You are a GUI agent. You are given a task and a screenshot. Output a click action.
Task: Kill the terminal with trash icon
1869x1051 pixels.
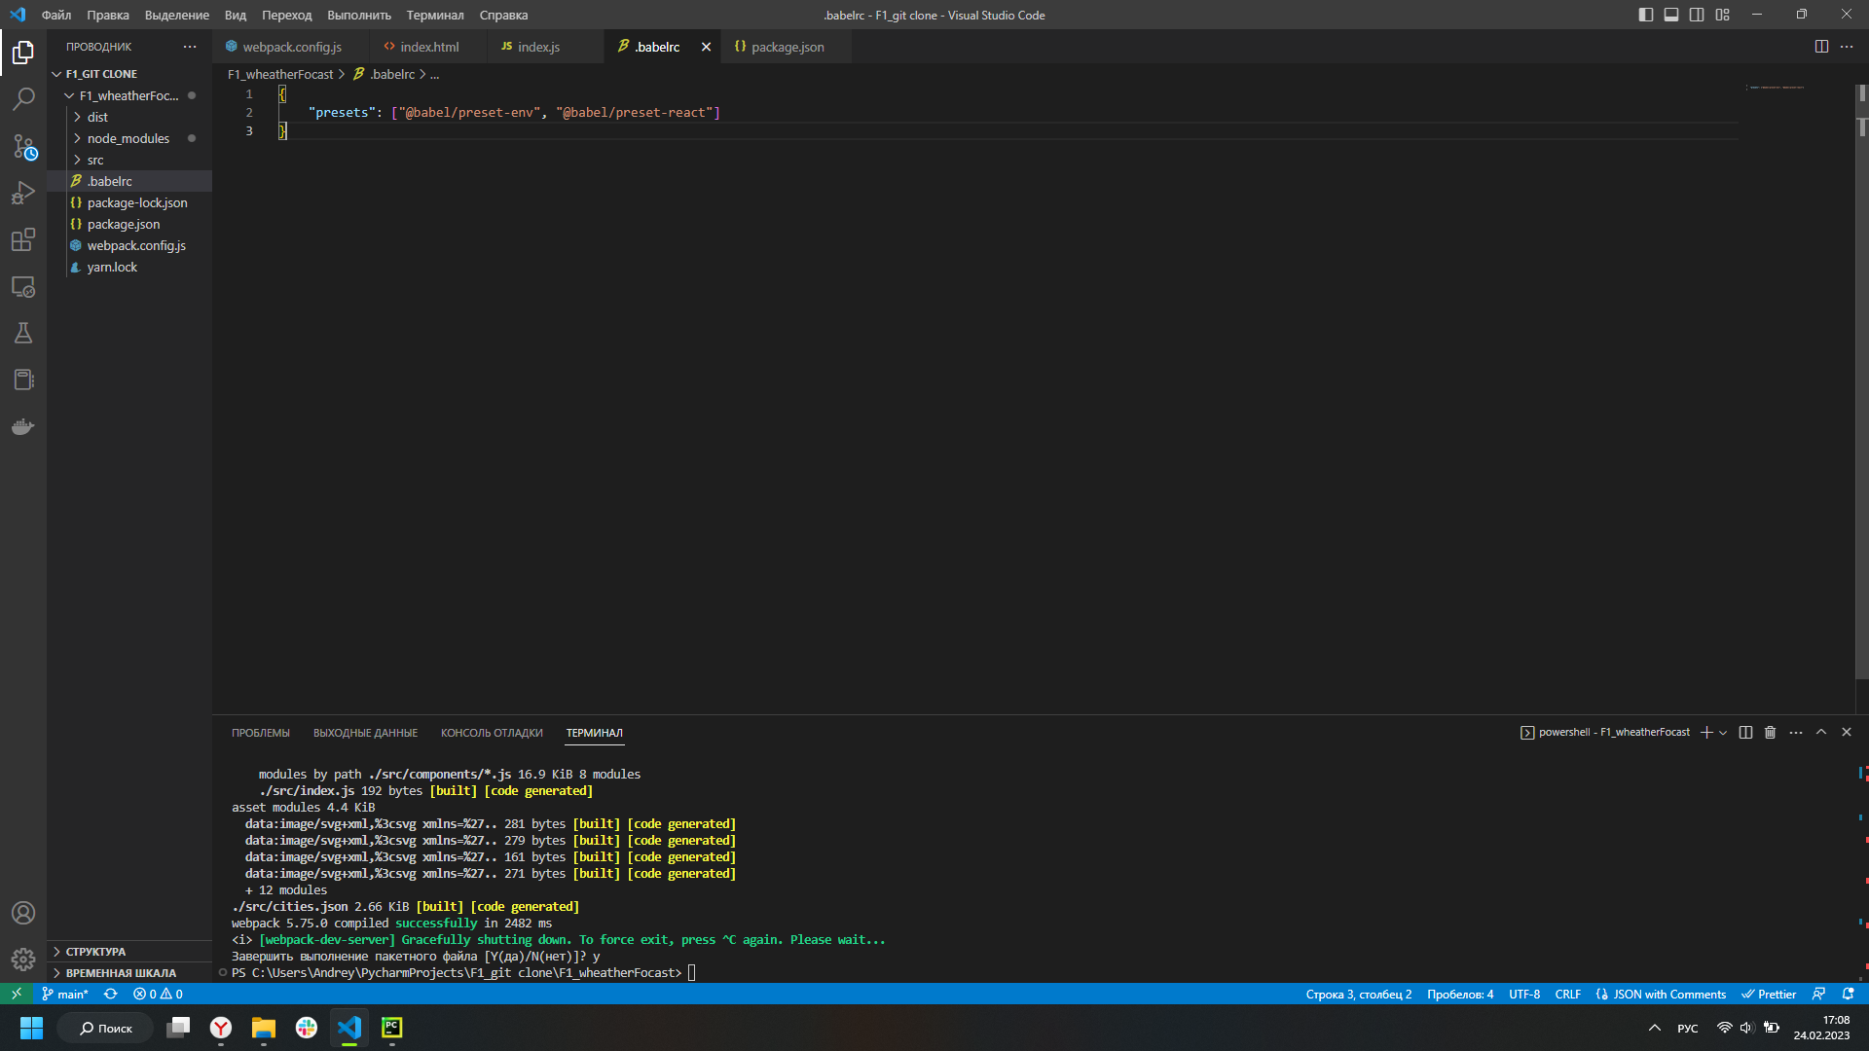click(x=1771, y=733)
